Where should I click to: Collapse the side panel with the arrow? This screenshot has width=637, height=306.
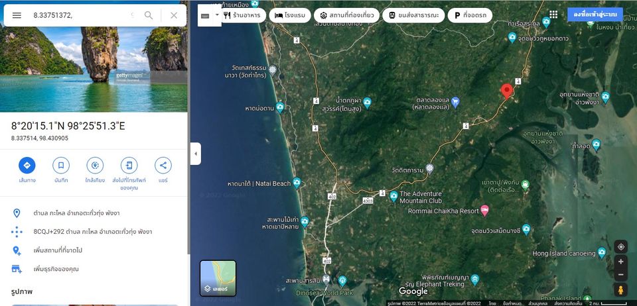[x=196, y=154]
